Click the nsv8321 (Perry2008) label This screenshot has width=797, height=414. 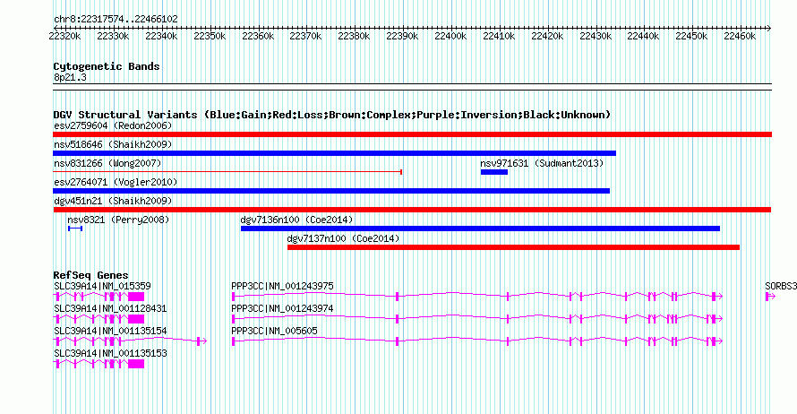pos(118,220)
